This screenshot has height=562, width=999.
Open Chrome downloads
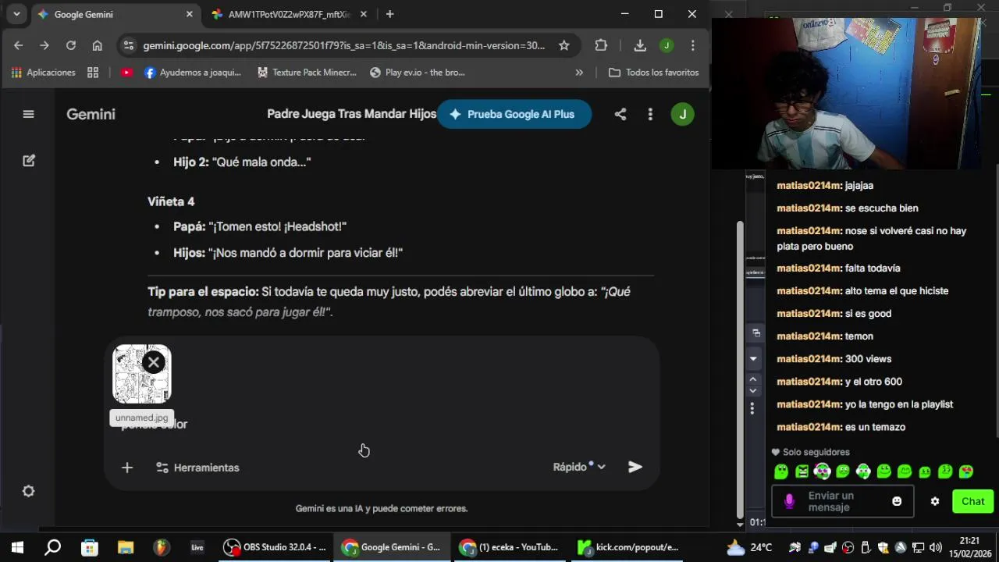[640, 45]
